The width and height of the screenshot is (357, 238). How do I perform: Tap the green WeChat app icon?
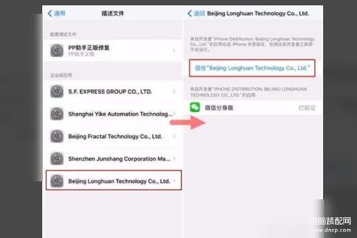tap(195, 107)
